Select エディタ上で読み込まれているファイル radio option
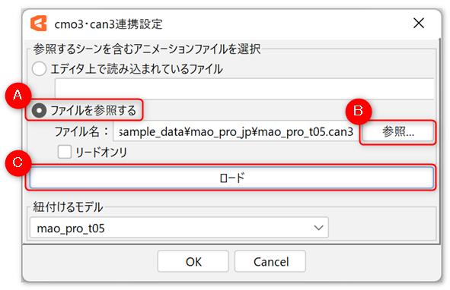This screenshot has width=450, height=290. (x=39, y=69)
